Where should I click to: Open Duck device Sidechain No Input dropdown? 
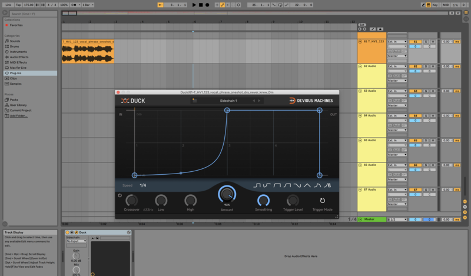77,241
